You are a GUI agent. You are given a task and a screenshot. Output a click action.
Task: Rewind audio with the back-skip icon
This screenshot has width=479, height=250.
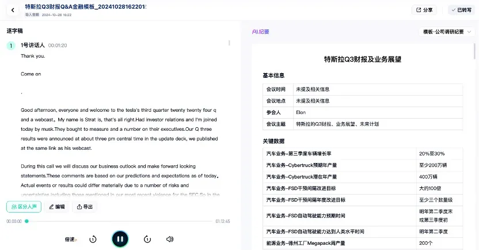[93, 239]
